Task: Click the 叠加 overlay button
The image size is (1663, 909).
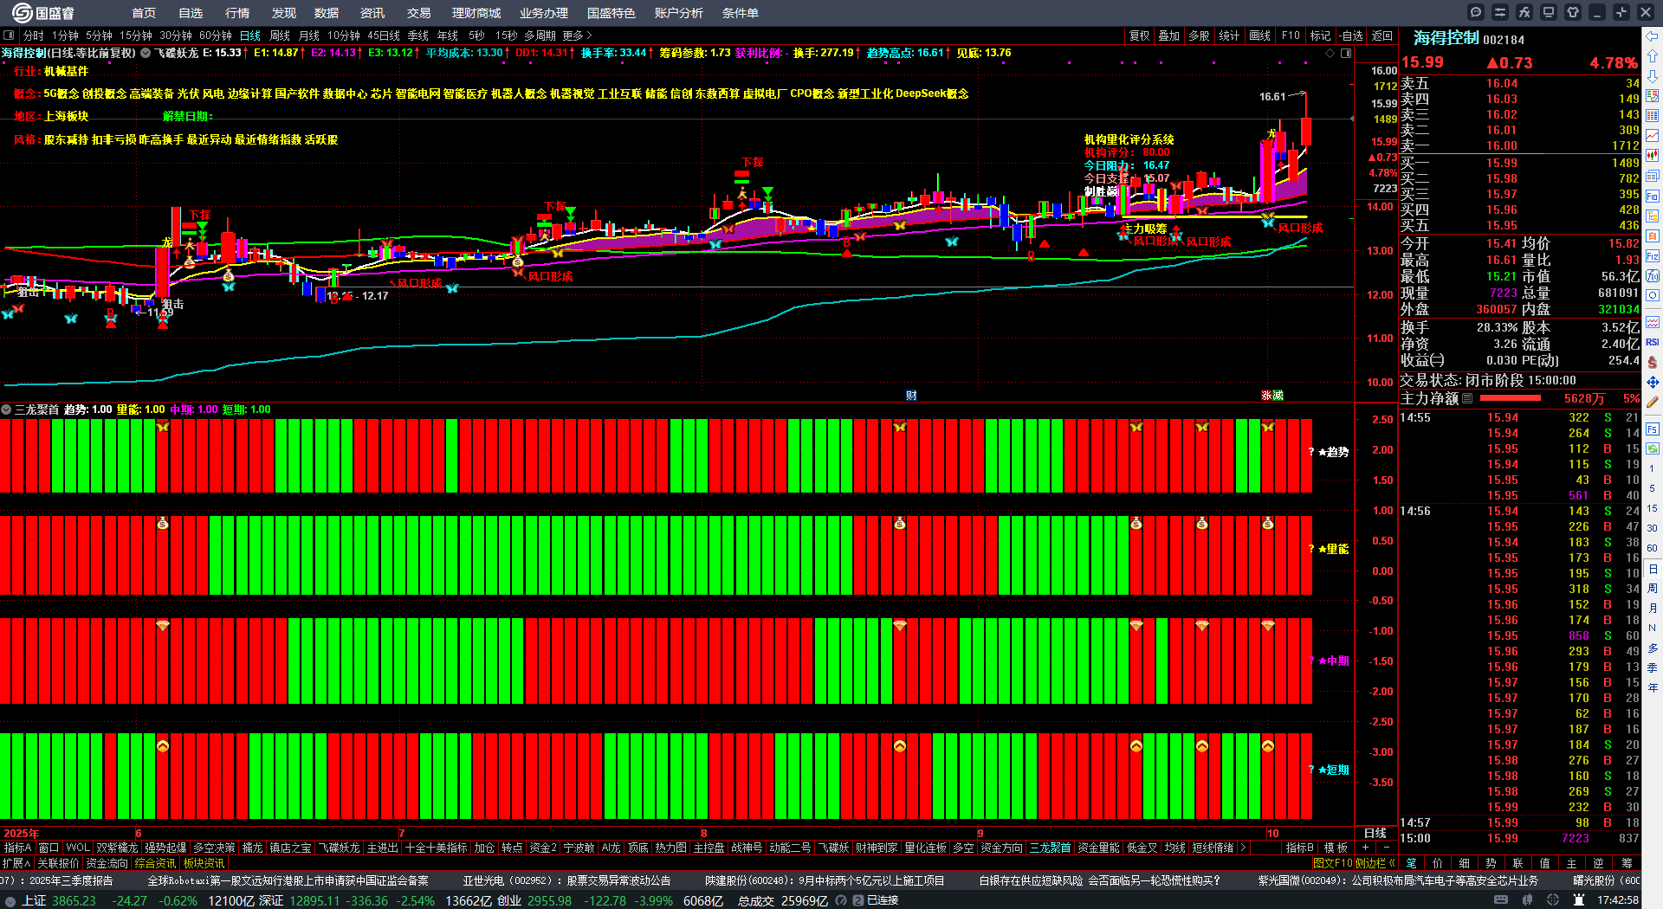Action: tap(1169, 35)
